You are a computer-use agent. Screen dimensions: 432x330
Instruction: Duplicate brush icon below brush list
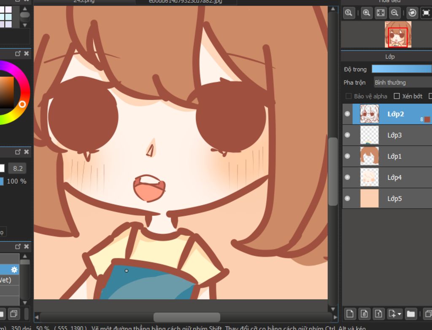(13, 314)
